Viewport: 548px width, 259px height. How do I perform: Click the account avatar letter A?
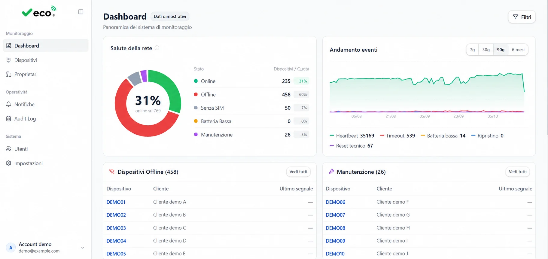coord(11,248)
